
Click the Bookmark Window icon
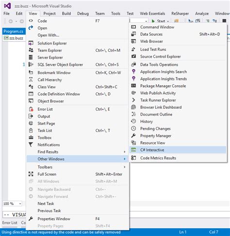coord(31,73)
